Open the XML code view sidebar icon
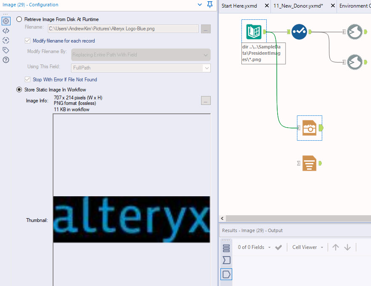 pos(5,30)
